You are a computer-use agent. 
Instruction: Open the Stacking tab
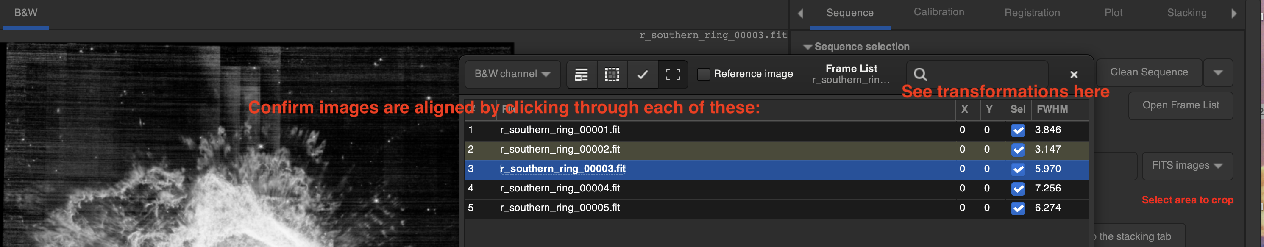1186,13
